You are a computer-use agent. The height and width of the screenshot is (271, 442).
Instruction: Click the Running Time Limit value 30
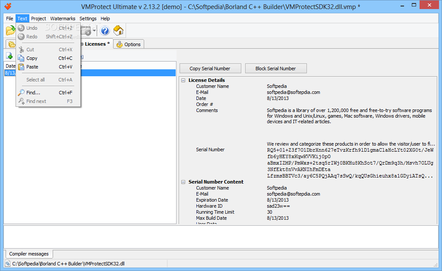[269, 212]
